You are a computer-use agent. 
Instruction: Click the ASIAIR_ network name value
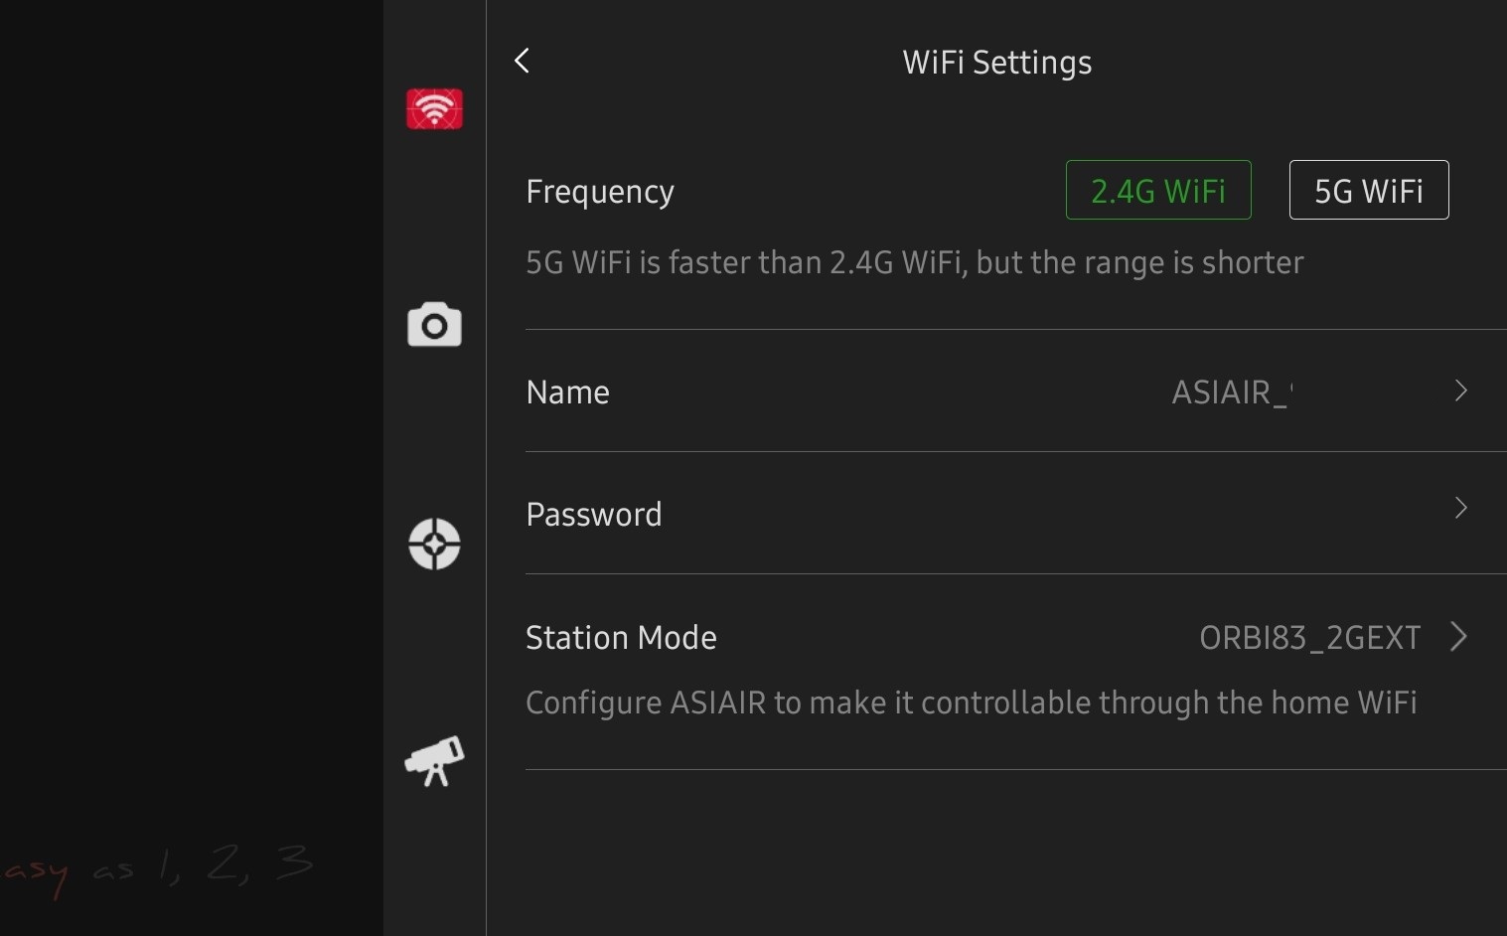[x=1231, y=392]
